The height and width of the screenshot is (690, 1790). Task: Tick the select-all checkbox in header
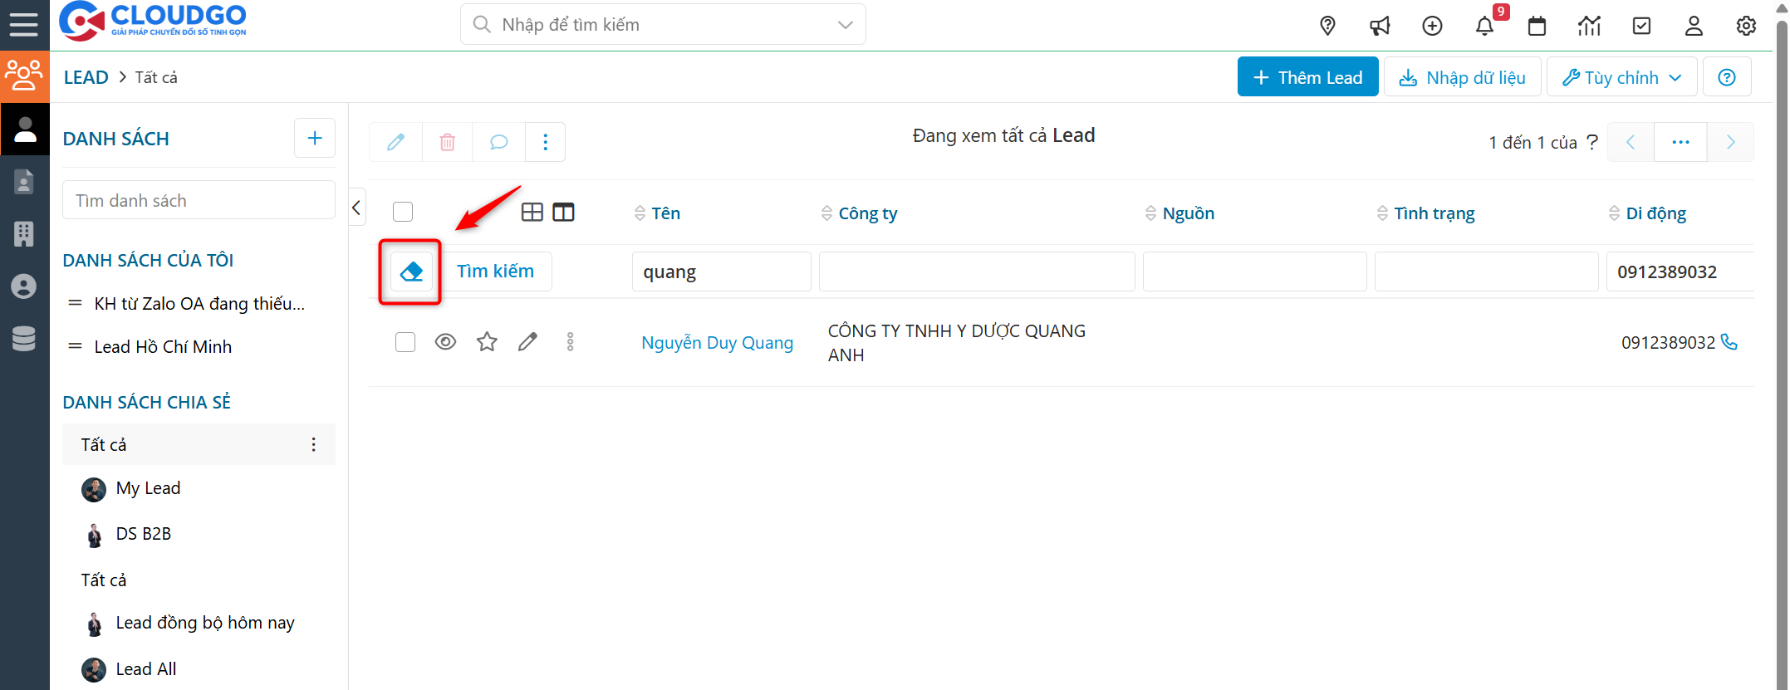[403, 213]
